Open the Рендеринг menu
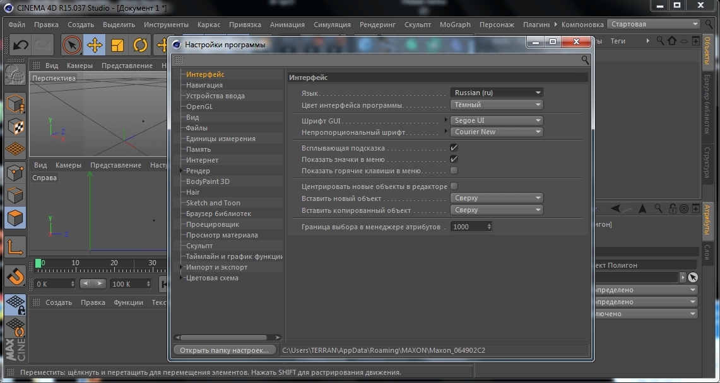Viewport: 720px width, 383px height. 377,25
